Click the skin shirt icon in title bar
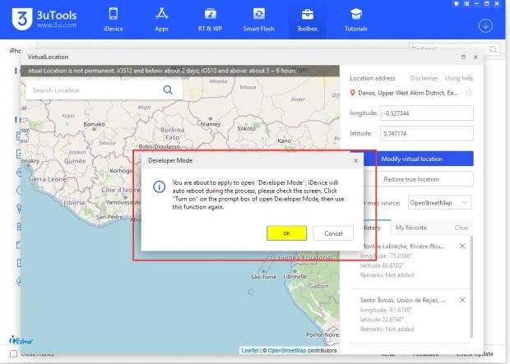Image resolution: width=510 pixels, height=364 pixels. click(457, 4)
